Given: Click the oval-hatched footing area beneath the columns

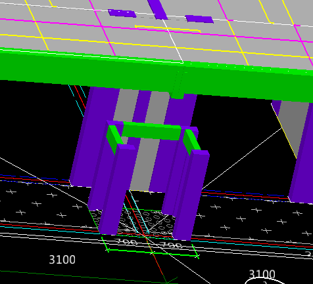Looking at the screenshot, I should [145, 223].
